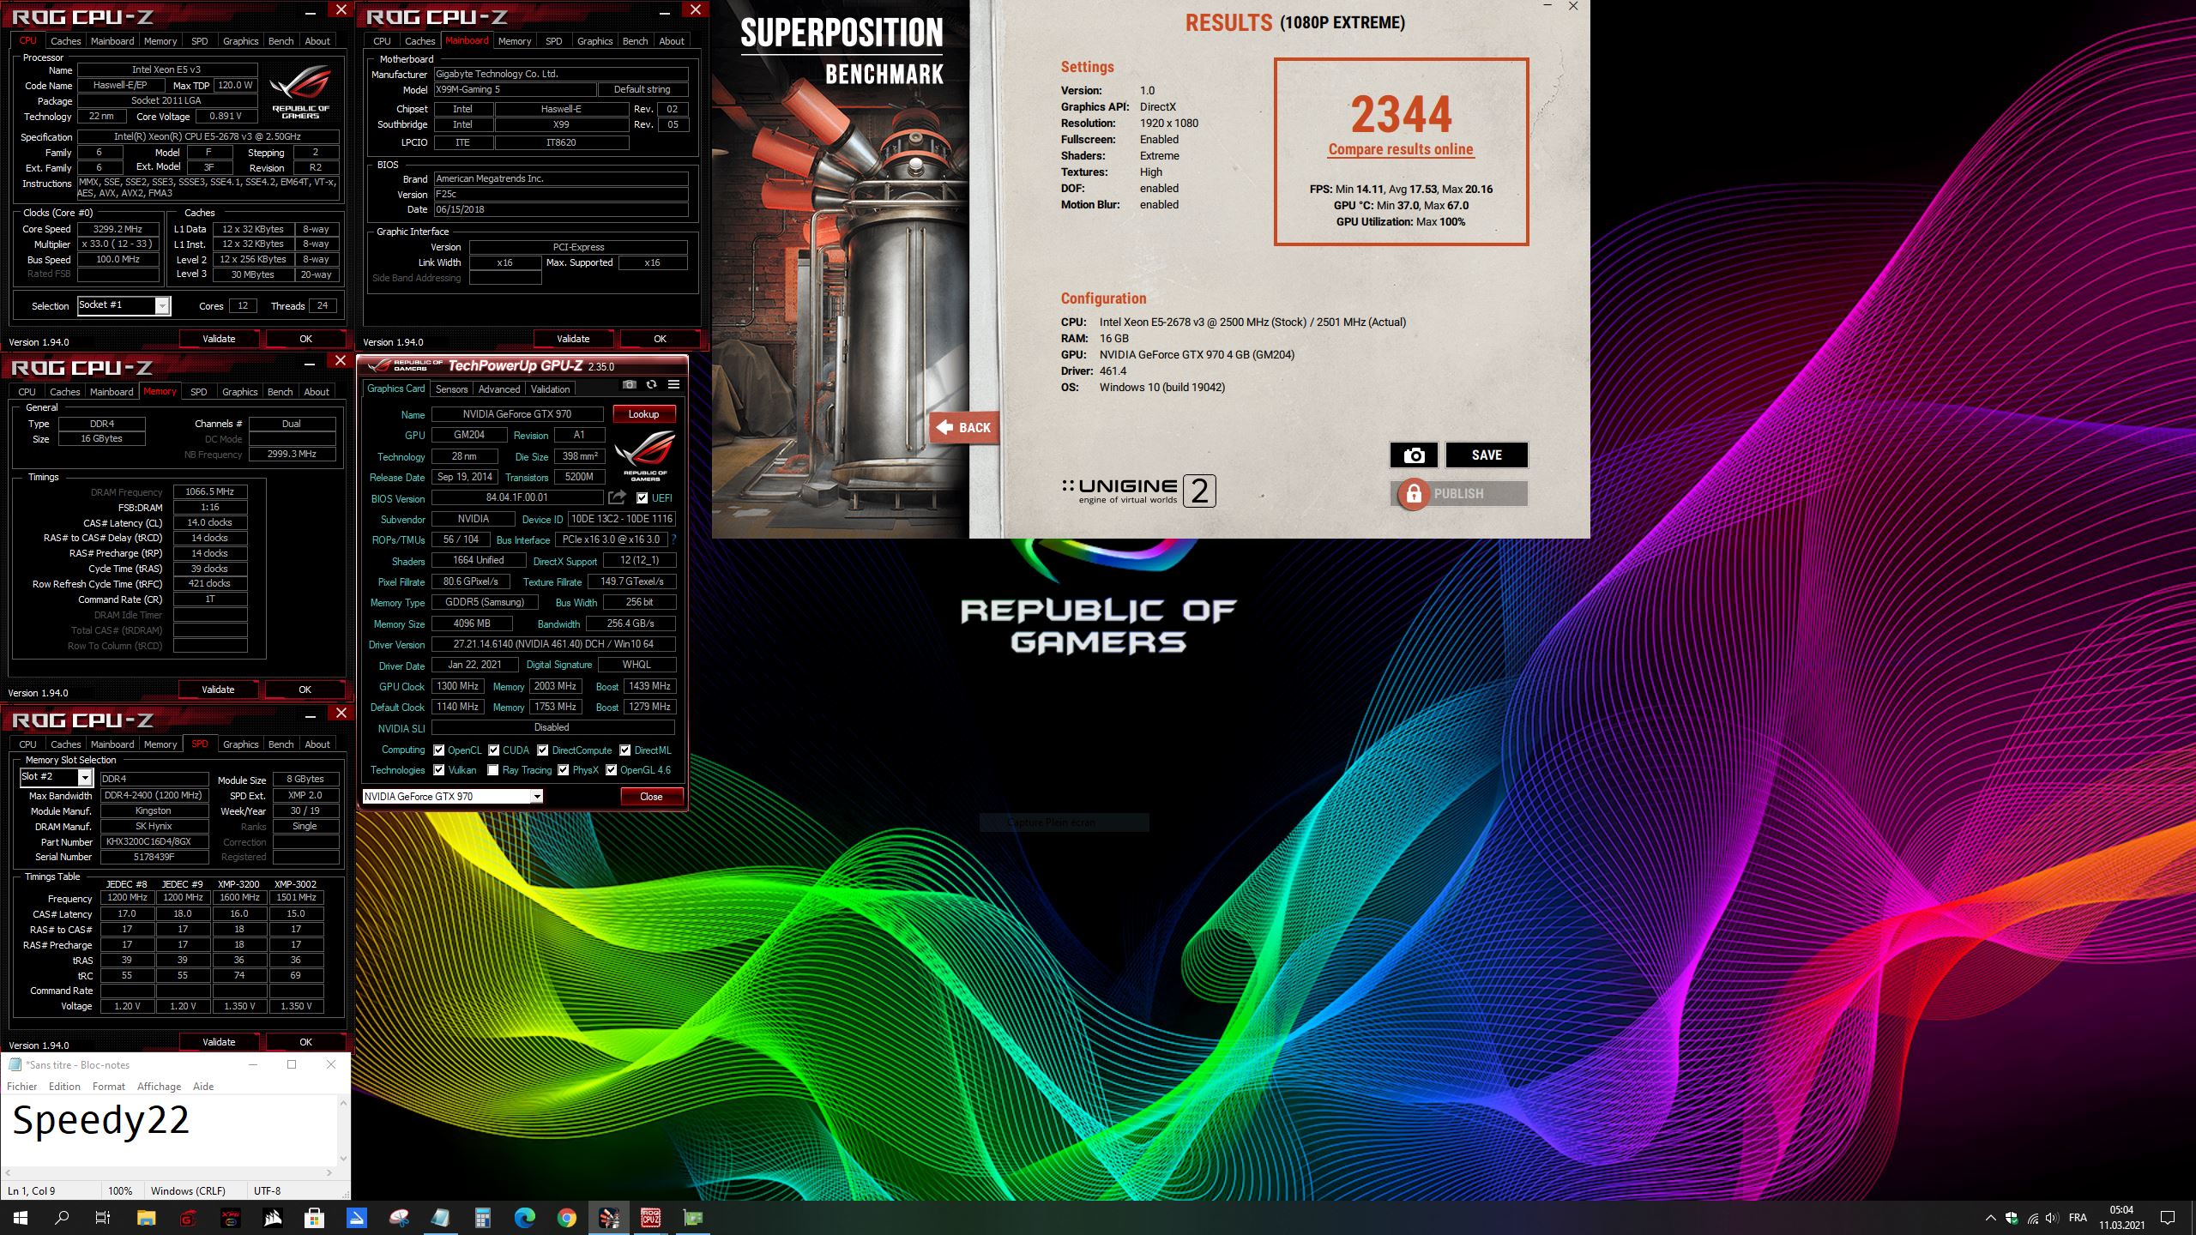Viewport: 2196px width, 1235px height.
Task: Open GPU-Z hamburger menu icon
Action: [x=673, y=385]
